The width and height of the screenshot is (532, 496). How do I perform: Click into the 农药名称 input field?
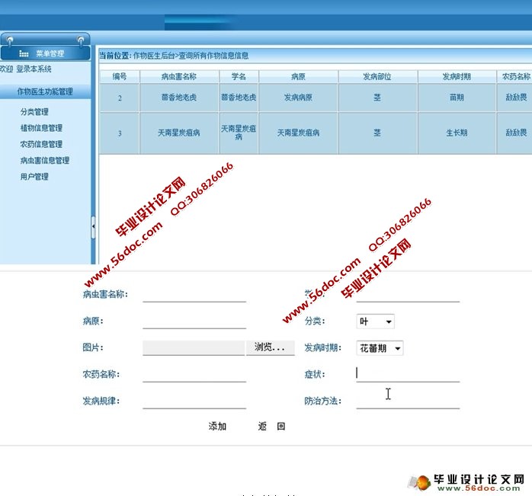pos(194,374)
